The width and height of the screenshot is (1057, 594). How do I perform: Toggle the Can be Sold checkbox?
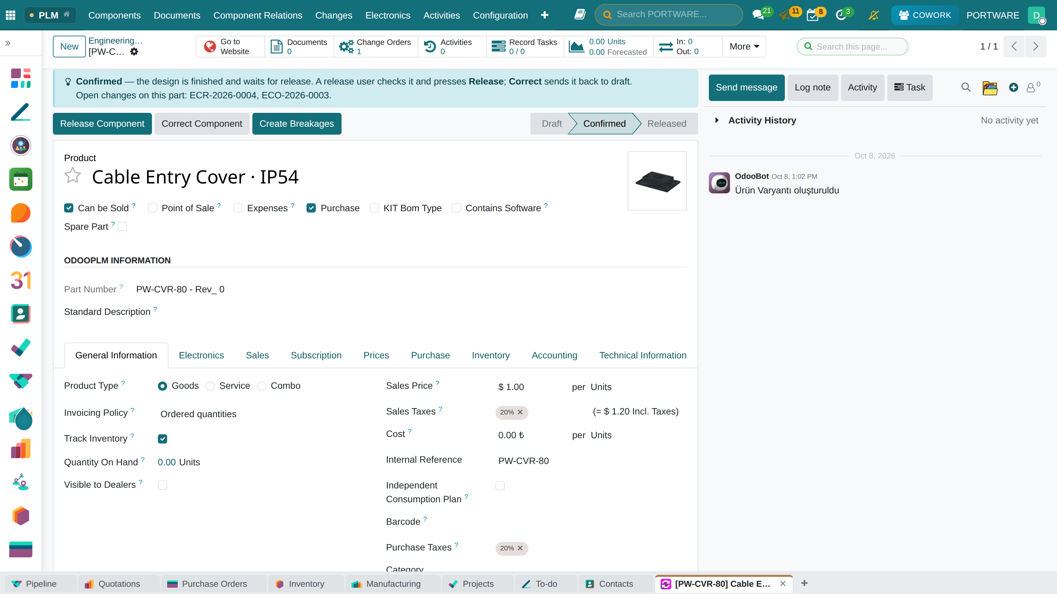[x=68, y=208]
